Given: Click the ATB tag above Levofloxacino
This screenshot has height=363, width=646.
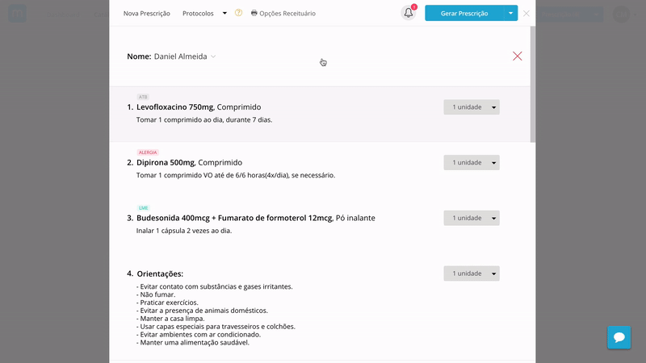Looking at the screenshot, I should point(143,97).
